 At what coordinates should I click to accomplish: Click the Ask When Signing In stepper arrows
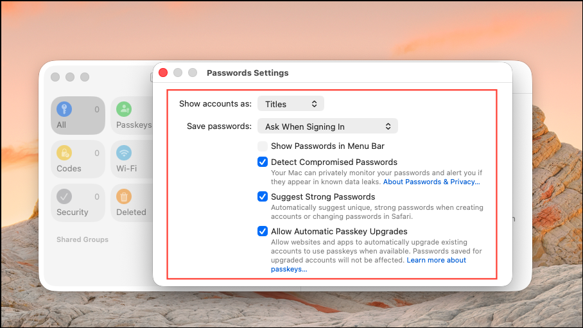[x=388, y=126]
